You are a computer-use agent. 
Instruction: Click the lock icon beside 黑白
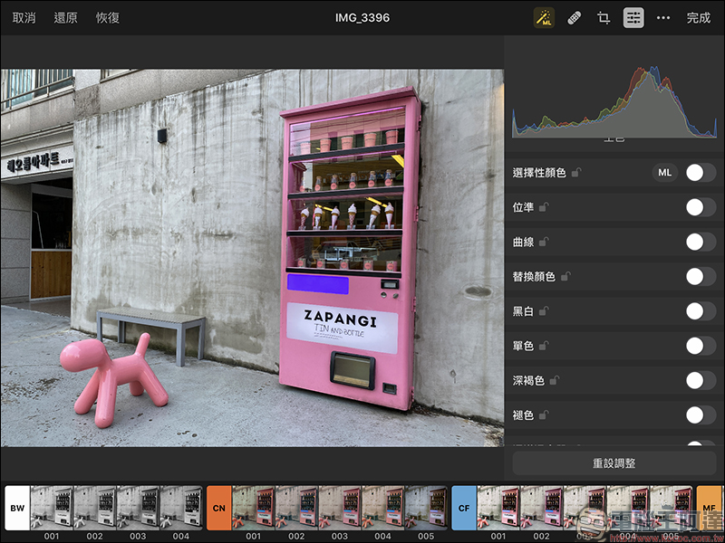click(544, 311)
